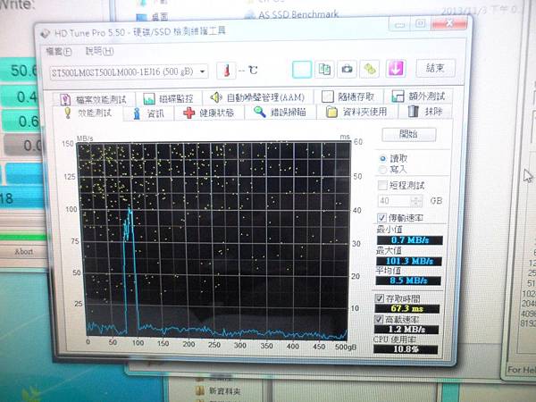Switch to 資訊 info tab
This screenshot has height=402, width=536.
(x=148, y=113)
